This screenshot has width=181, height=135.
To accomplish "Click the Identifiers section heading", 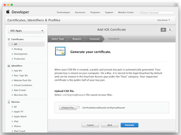I will (17, 66).
